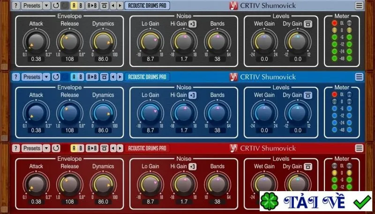Reset/undo icon in the red plugin toolbar
This screenshot has height=214, width=375.
pos(56,148)
